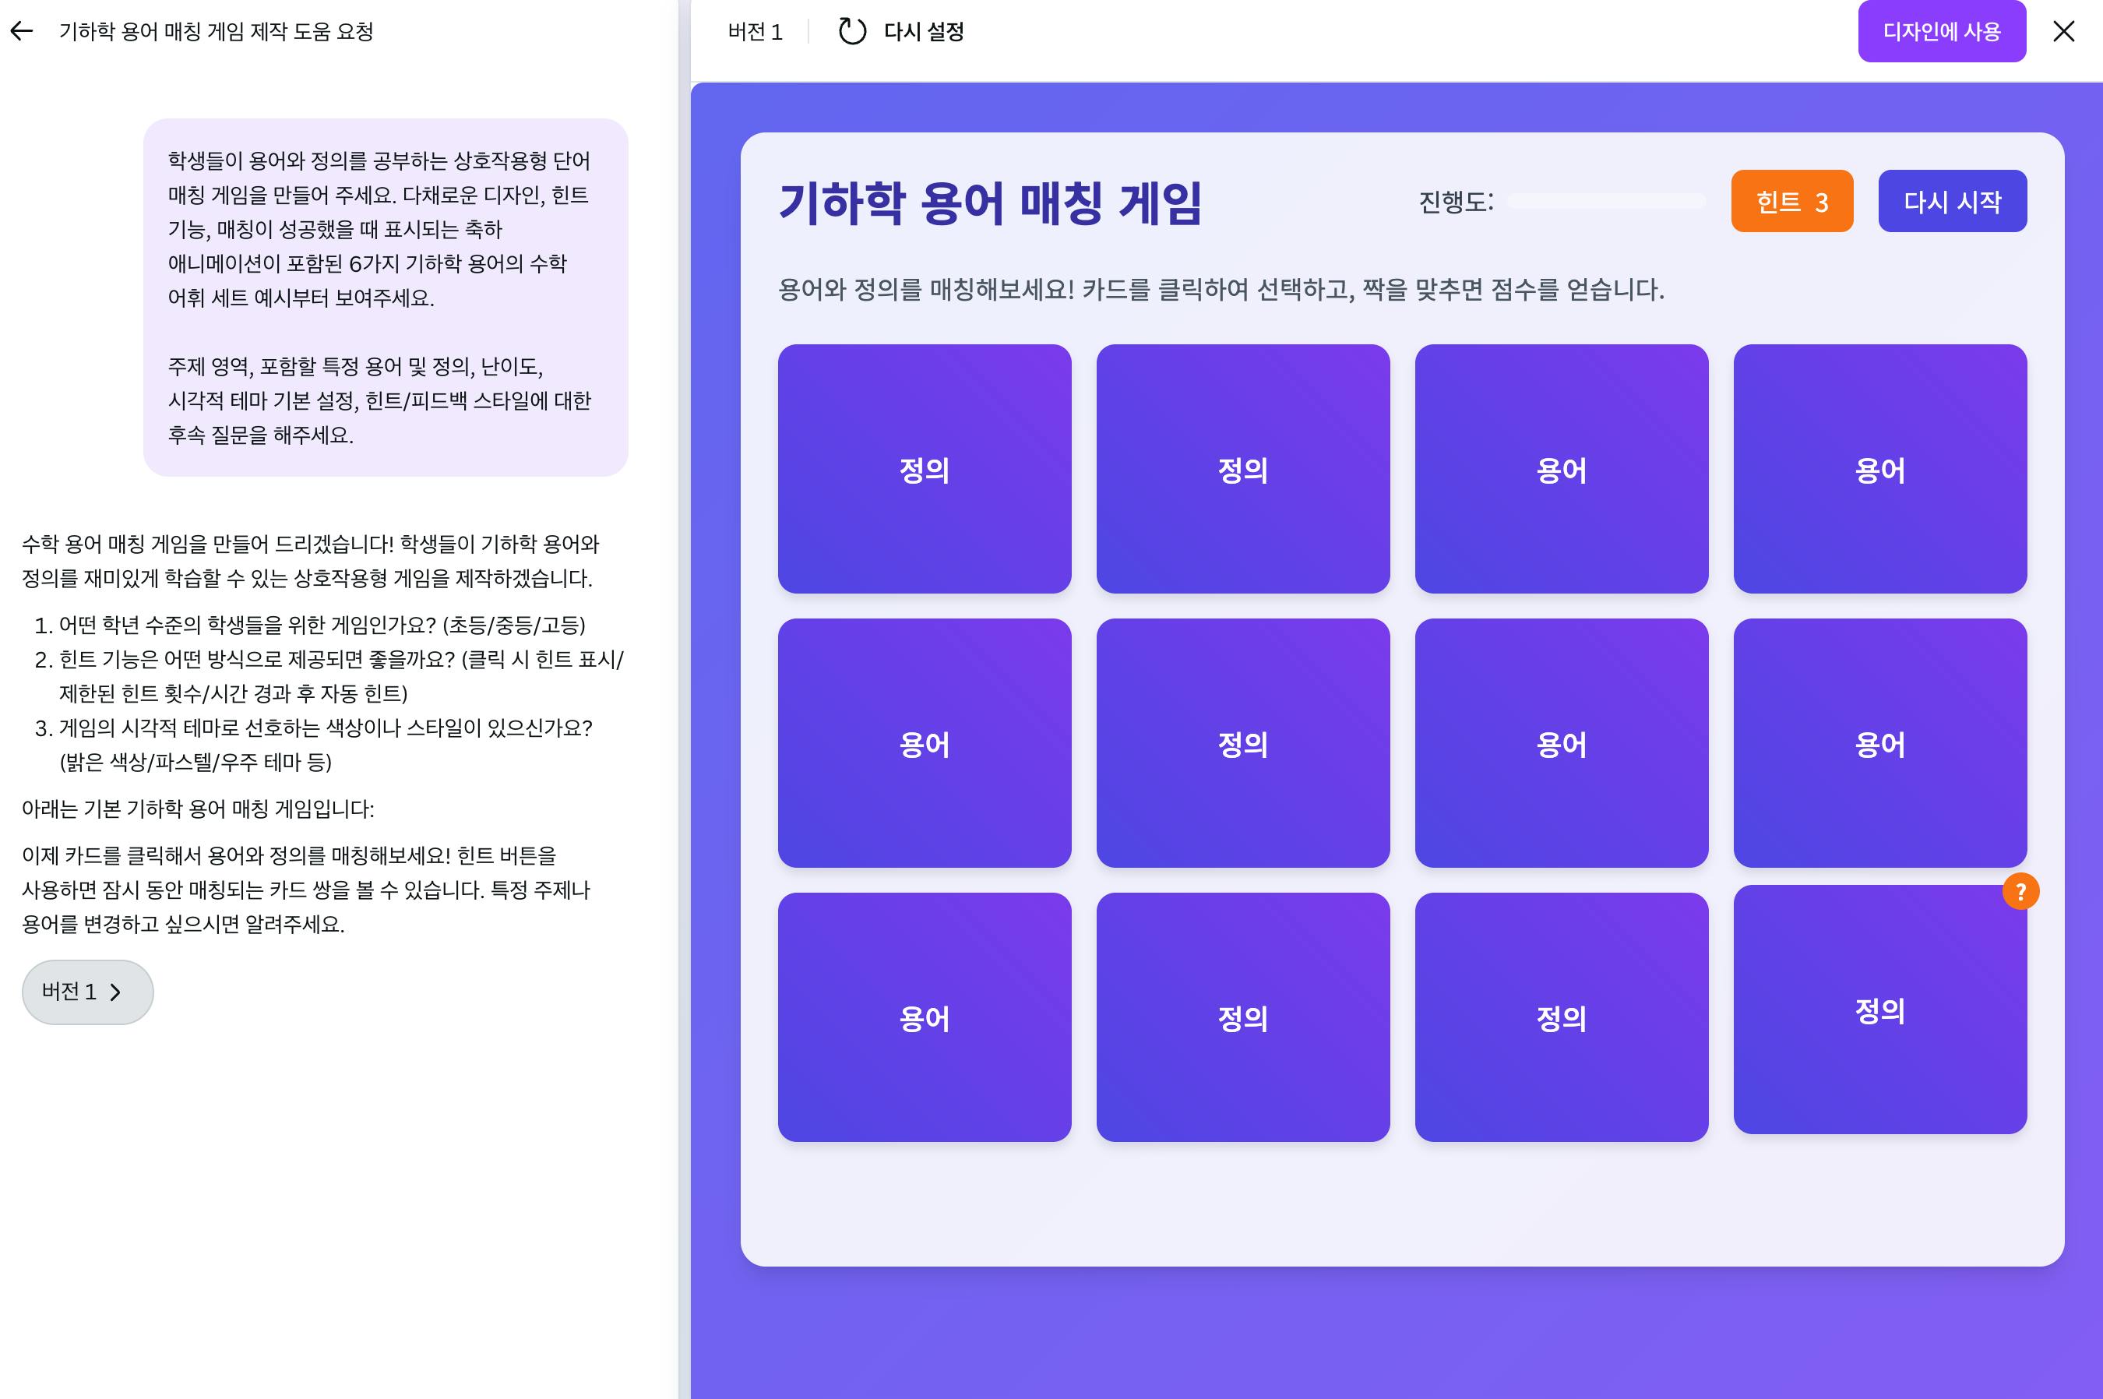
Task: Flip the second row, second card 정의
Action: click(x=1243, y=742)
